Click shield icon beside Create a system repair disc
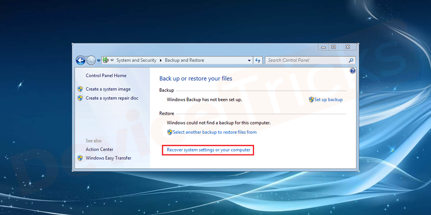431x215 pixels. point(80,98)
